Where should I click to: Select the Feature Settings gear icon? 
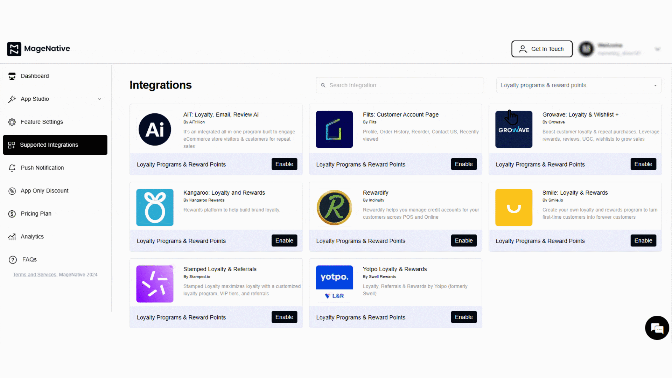pos(12,122)
